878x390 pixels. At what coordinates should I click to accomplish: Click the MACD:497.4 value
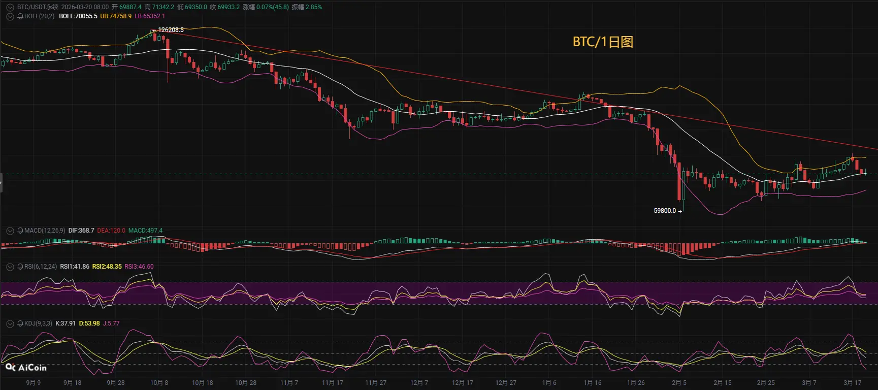pos(145,231)
